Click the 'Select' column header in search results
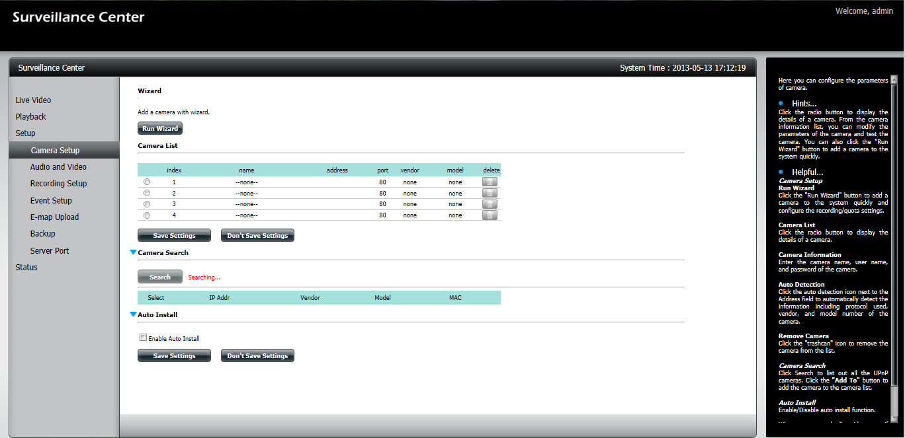 tap(156, 298)
